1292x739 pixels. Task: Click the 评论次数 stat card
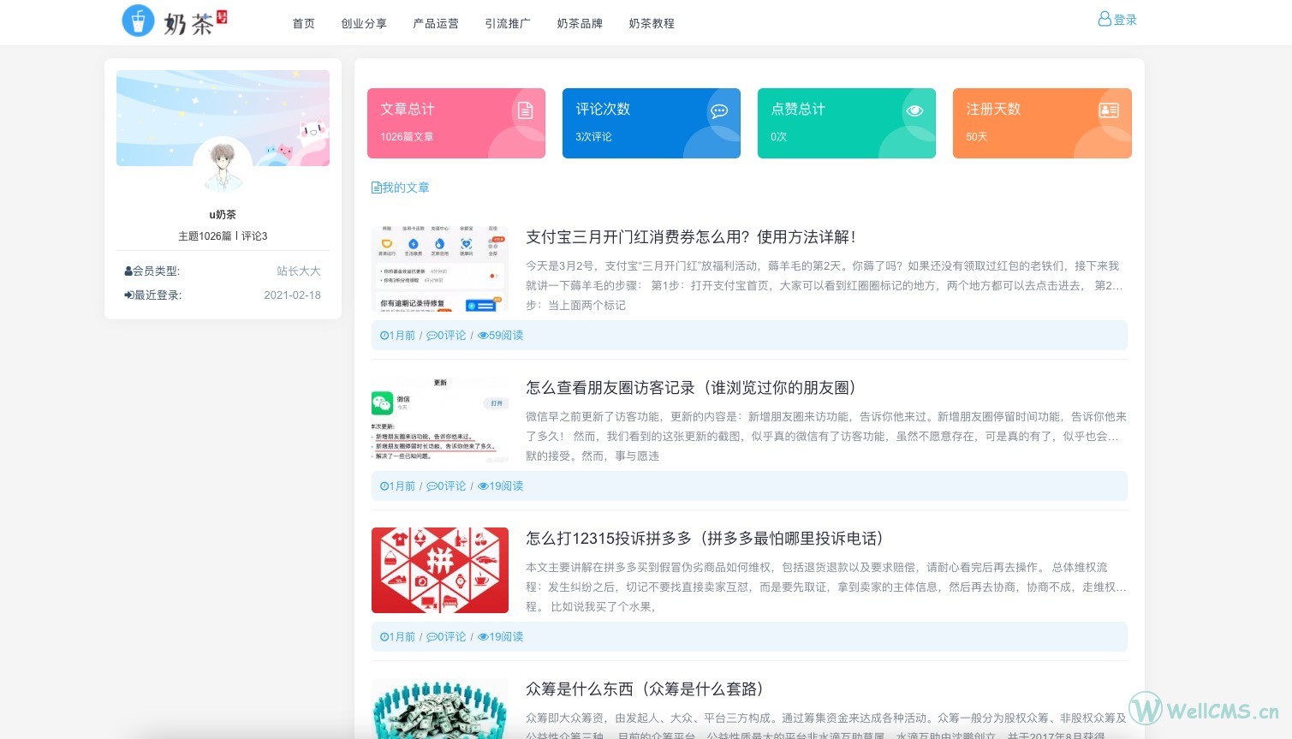[x=652, y=123]
